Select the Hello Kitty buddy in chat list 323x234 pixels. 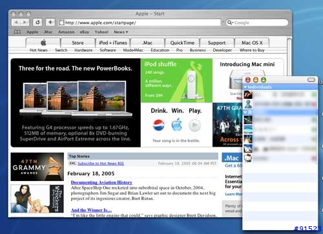[248, 158]
